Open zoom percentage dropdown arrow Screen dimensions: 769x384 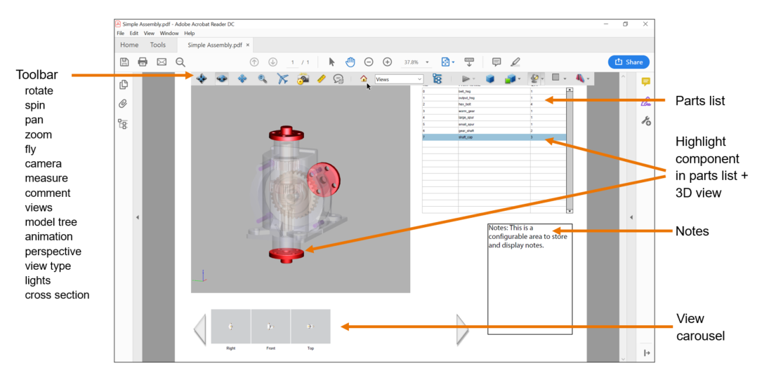tap(427, 62)
